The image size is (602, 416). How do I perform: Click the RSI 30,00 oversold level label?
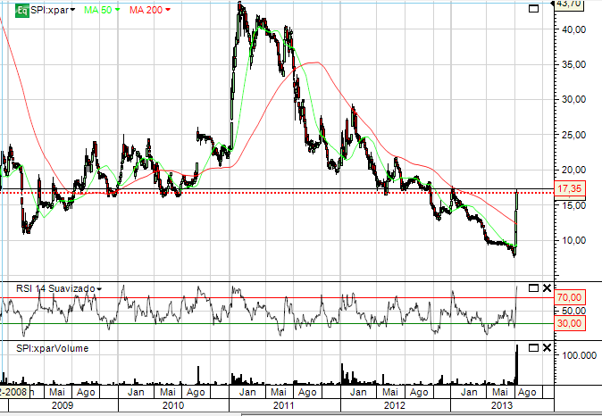[x=570, y=323]
